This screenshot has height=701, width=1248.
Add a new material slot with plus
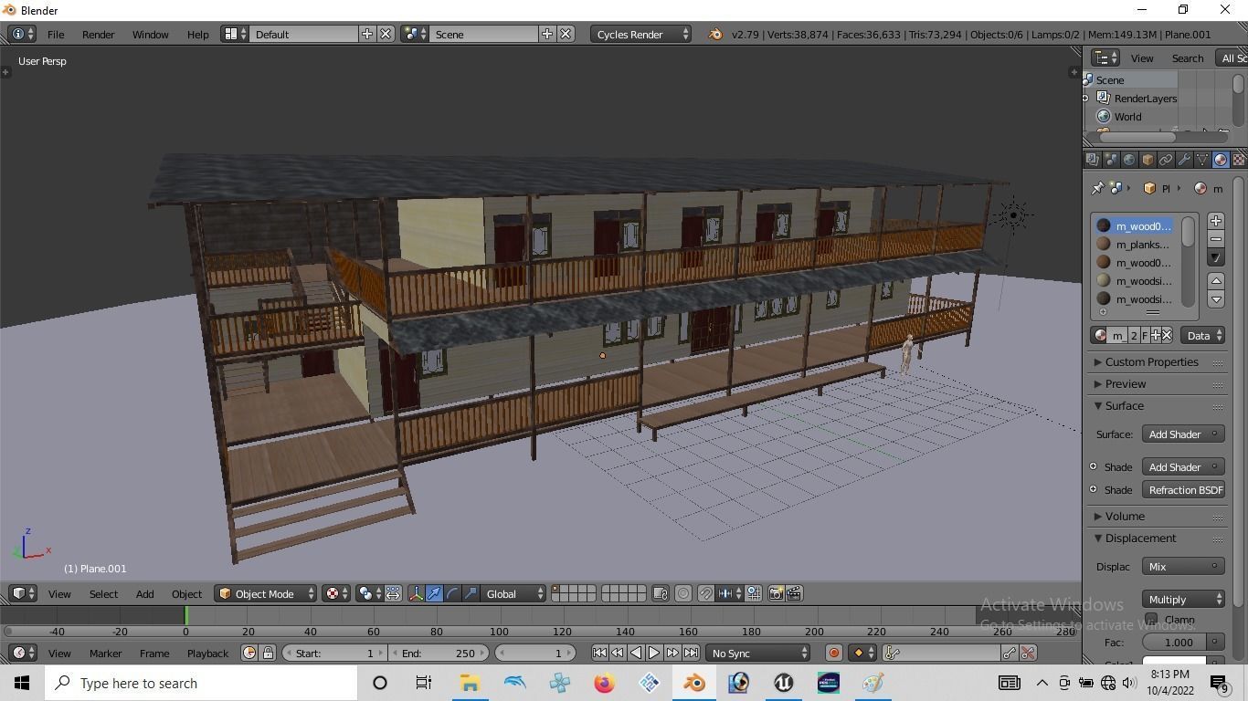pyautogui.click(x=1216, y=221)
